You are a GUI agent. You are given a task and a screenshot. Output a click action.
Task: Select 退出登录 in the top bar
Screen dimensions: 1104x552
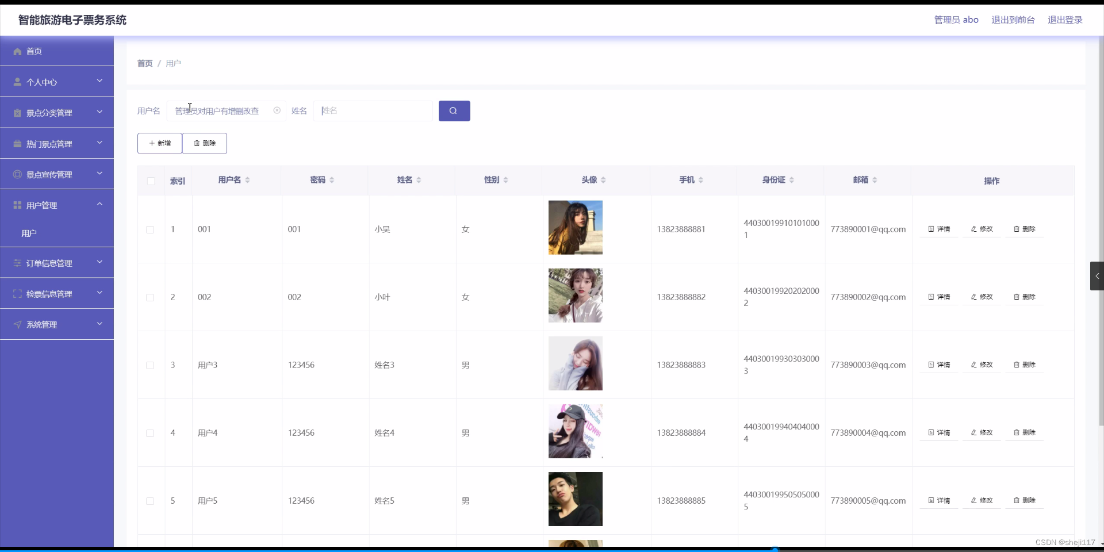(1064, 20)
